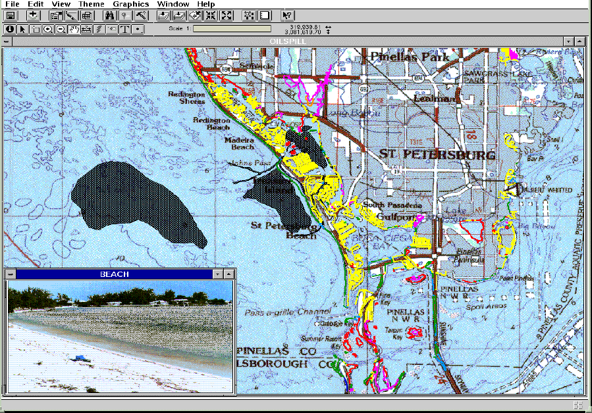Click the Find binoculars icon
Image resolution: width=592 pixels, height=413 pixels.
pyautogui.click(x=110, y=16)
